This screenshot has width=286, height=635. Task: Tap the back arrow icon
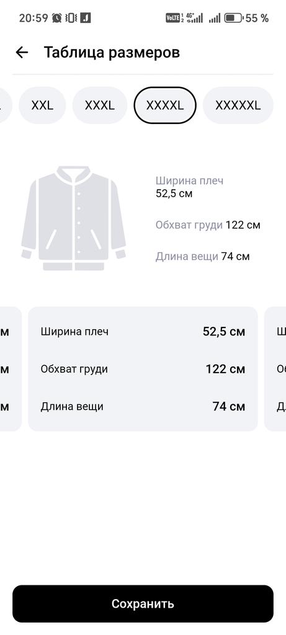point(22,52)
